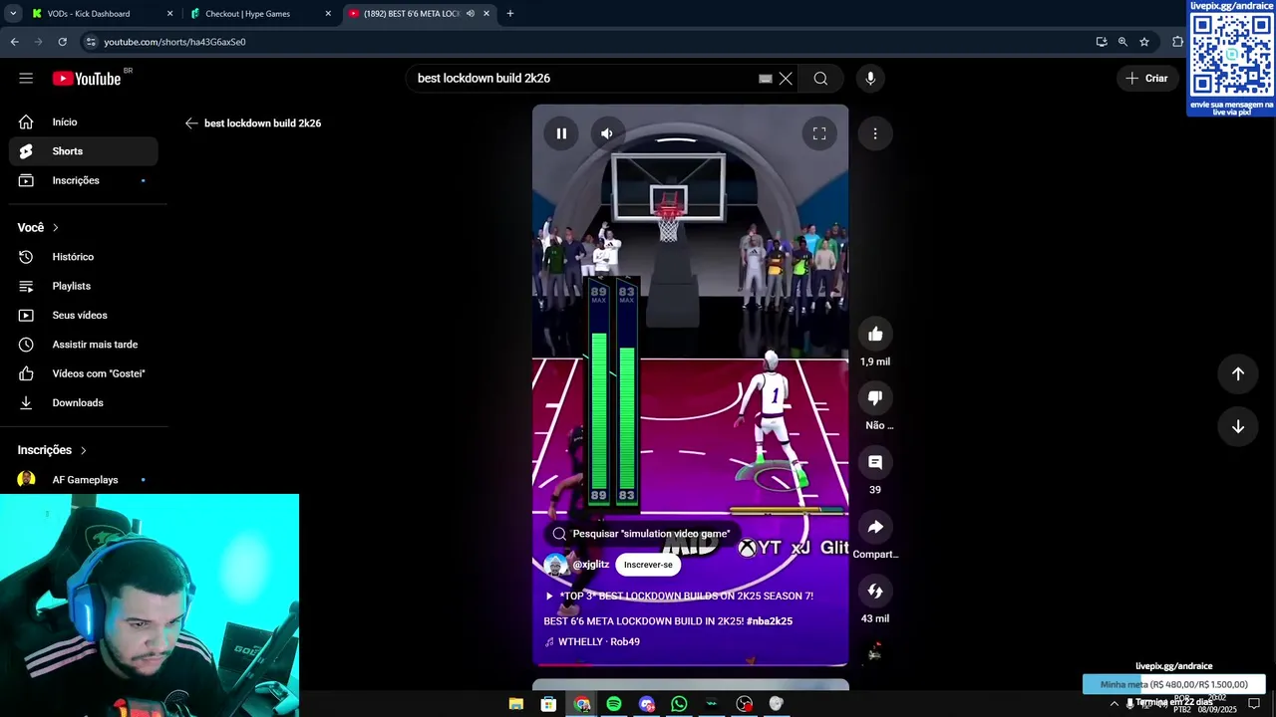This screenshot has height=717, width=1276.
Task: Open Spotify from the taskbar
Action: (x=614, y=704)
